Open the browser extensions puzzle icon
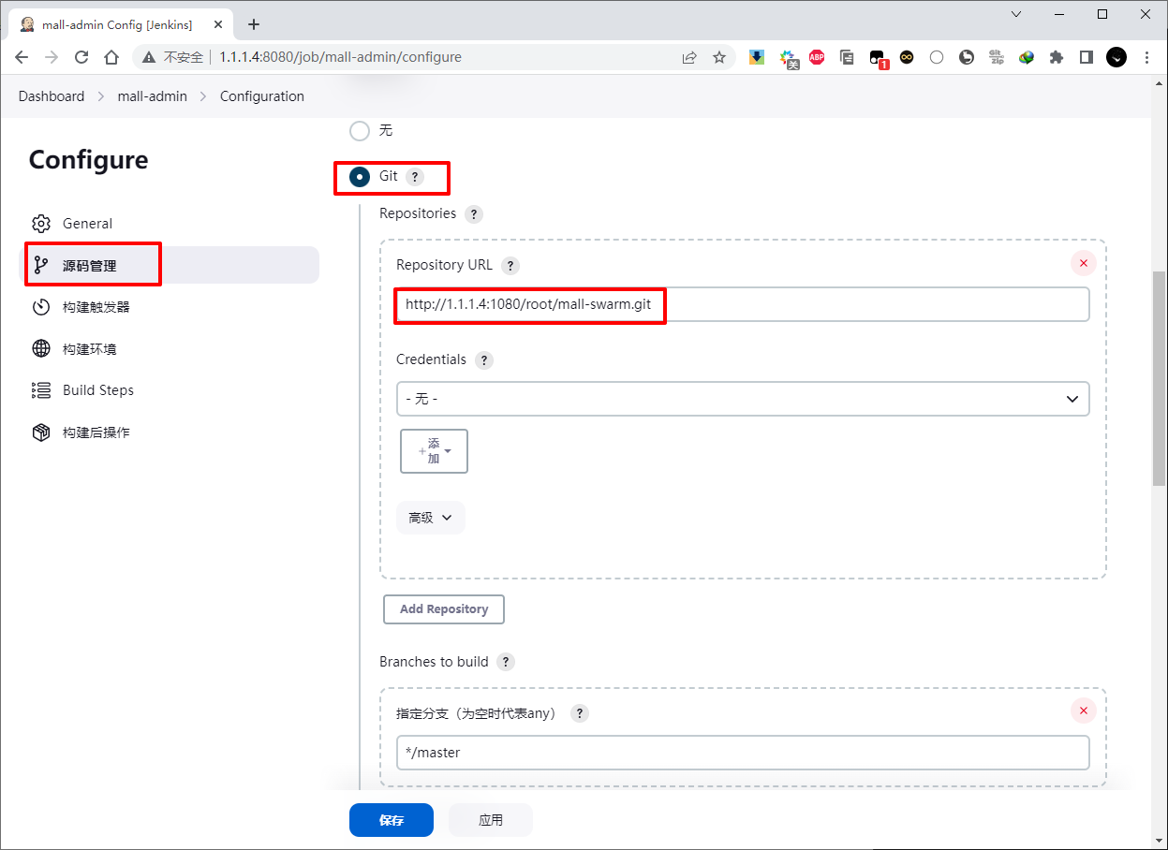Viewport: 1168px width, 850px height. pyautogui.click(x=1057, y=57)
